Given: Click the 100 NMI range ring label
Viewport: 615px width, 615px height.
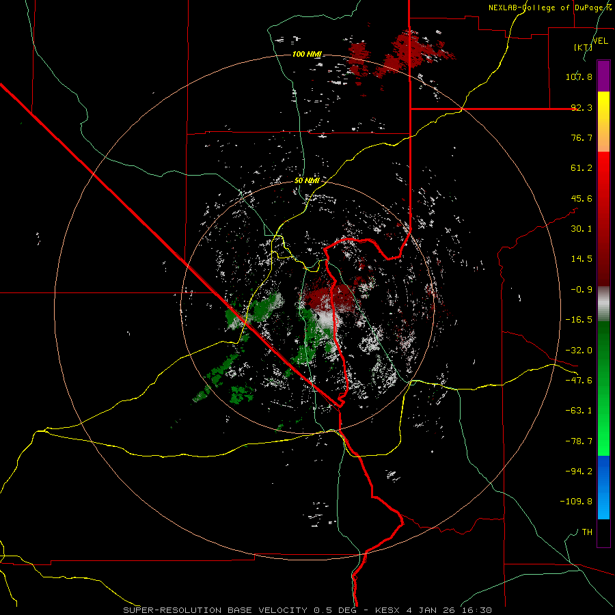Looking at the screenshot, I should point(307,54).
